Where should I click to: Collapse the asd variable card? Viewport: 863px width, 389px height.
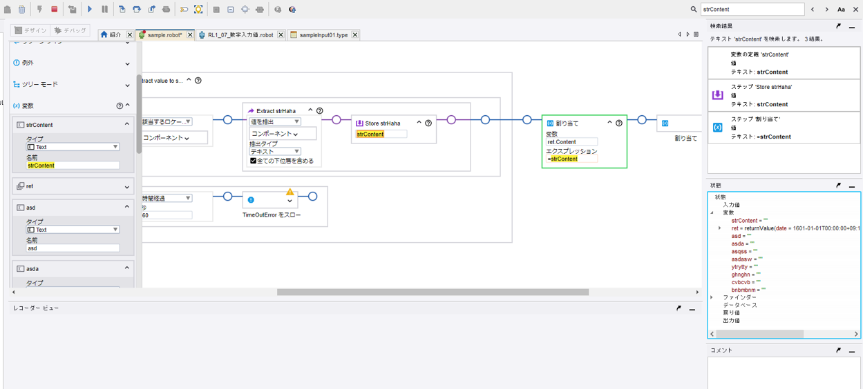point(127,207)
